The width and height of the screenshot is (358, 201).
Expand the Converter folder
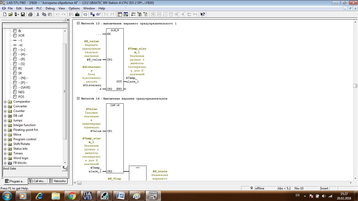point(5,106)
